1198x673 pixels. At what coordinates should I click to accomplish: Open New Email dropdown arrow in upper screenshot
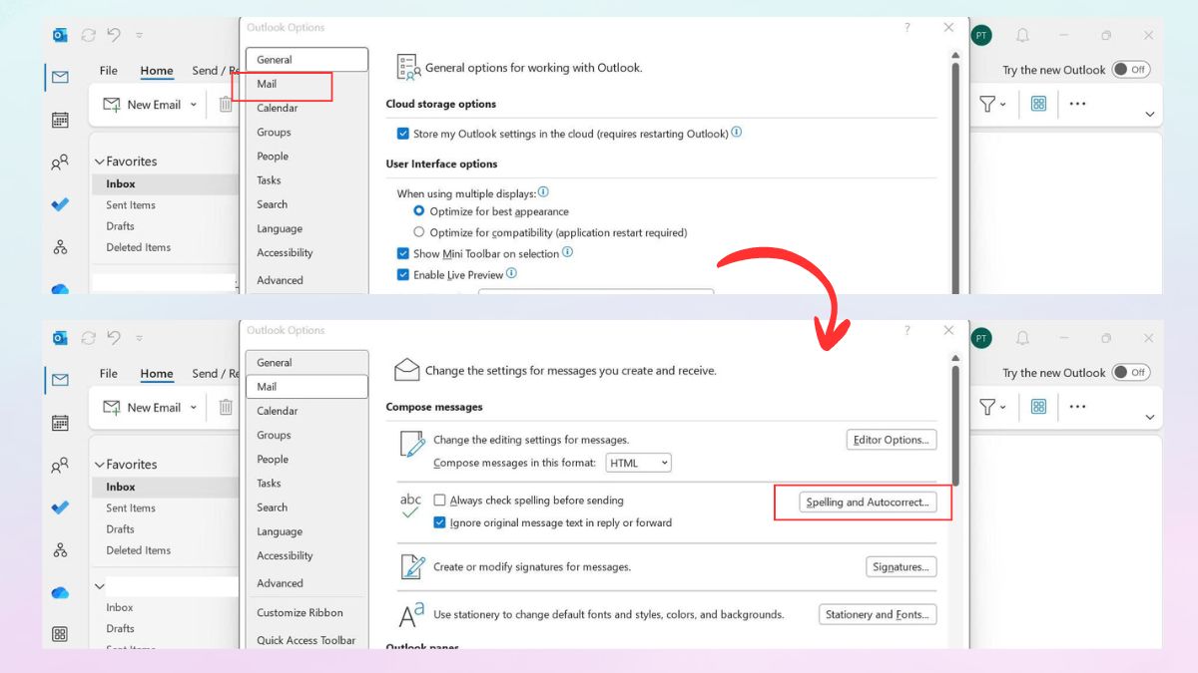pyautogui.click(x=193, y=105)
